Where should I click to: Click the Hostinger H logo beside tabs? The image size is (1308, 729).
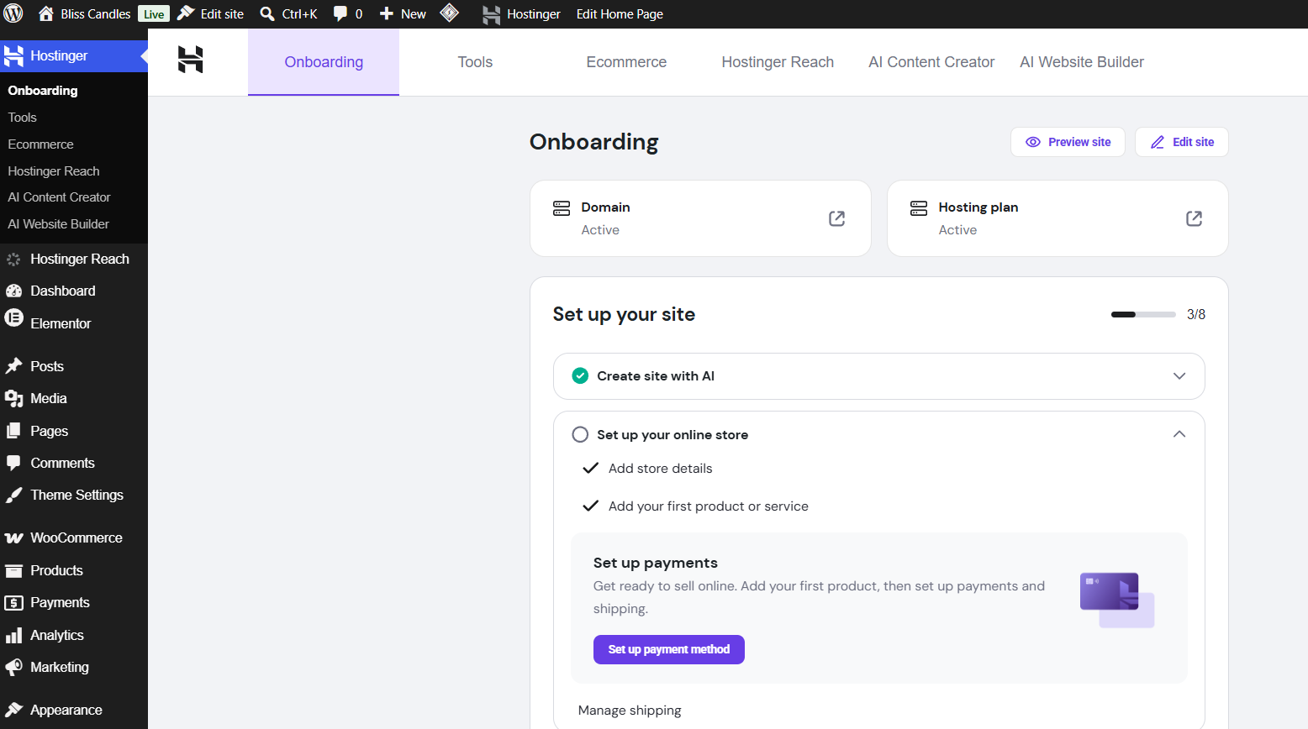[191, 60]
